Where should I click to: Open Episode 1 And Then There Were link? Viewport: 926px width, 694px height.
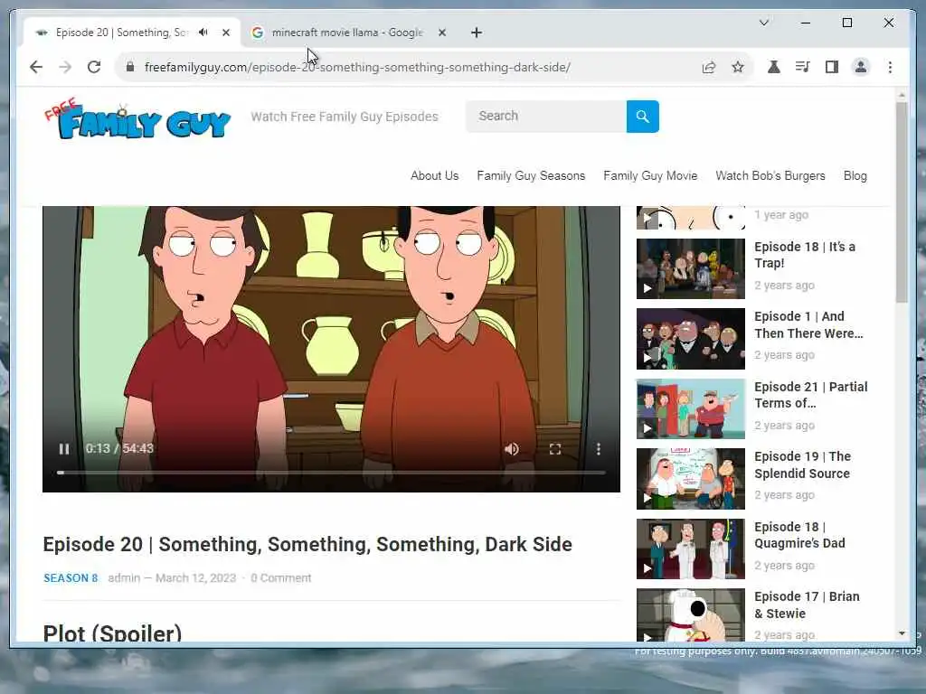click(x=808, y=325)
